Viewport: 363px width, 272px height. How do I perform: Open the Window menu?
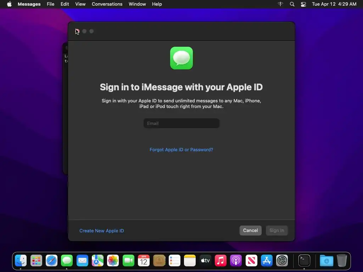tap(137, 4)
